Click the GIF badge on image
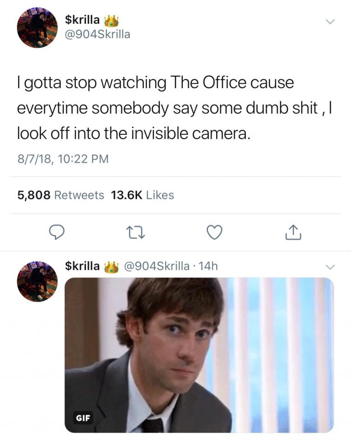 point(83,418)
